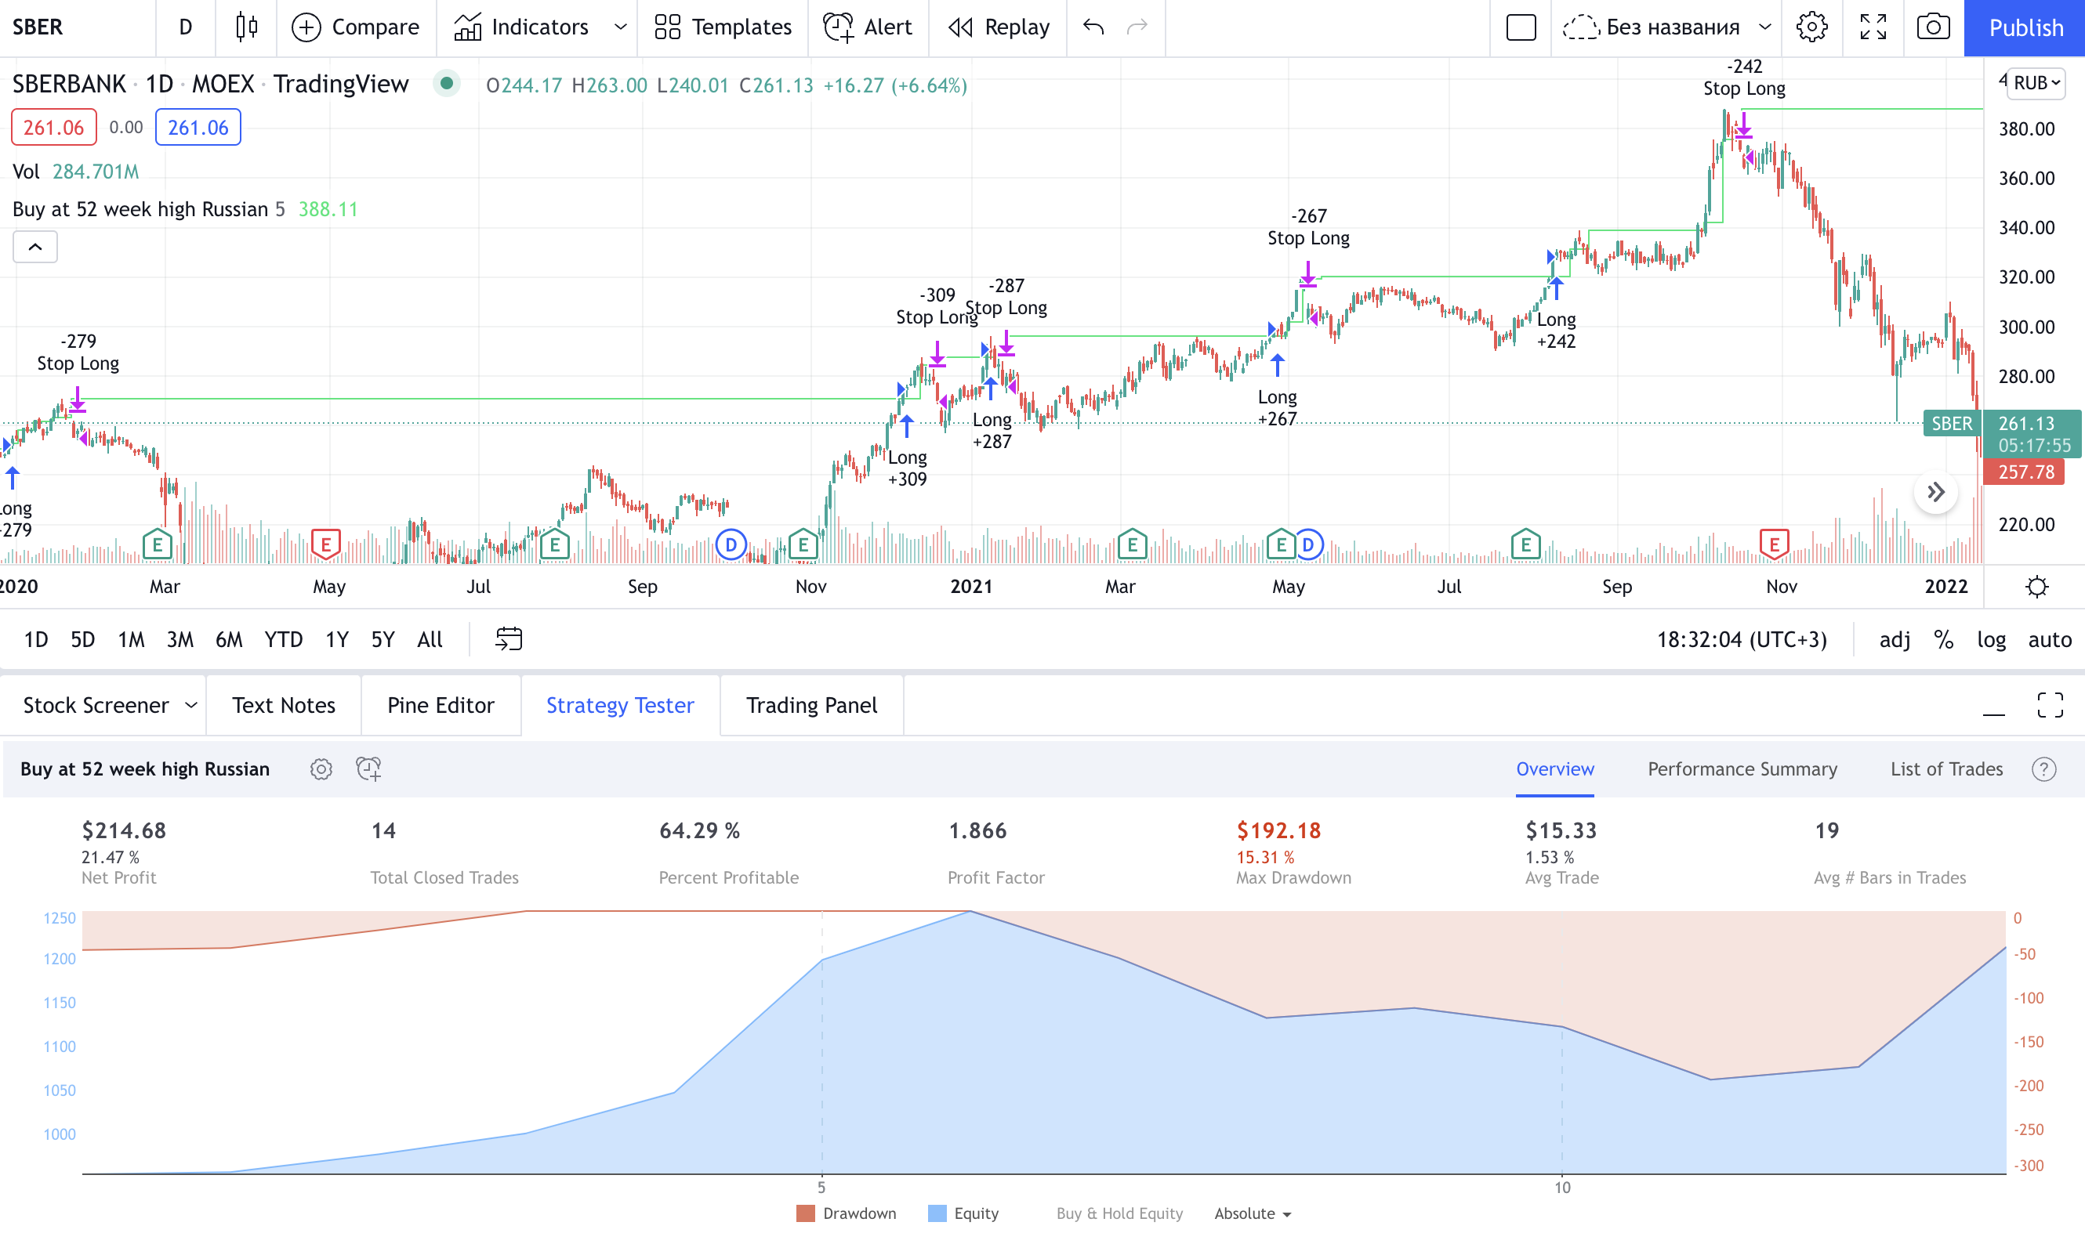
Task: Click the red earnings E marker near May 2020
Action: click(326, 545)
